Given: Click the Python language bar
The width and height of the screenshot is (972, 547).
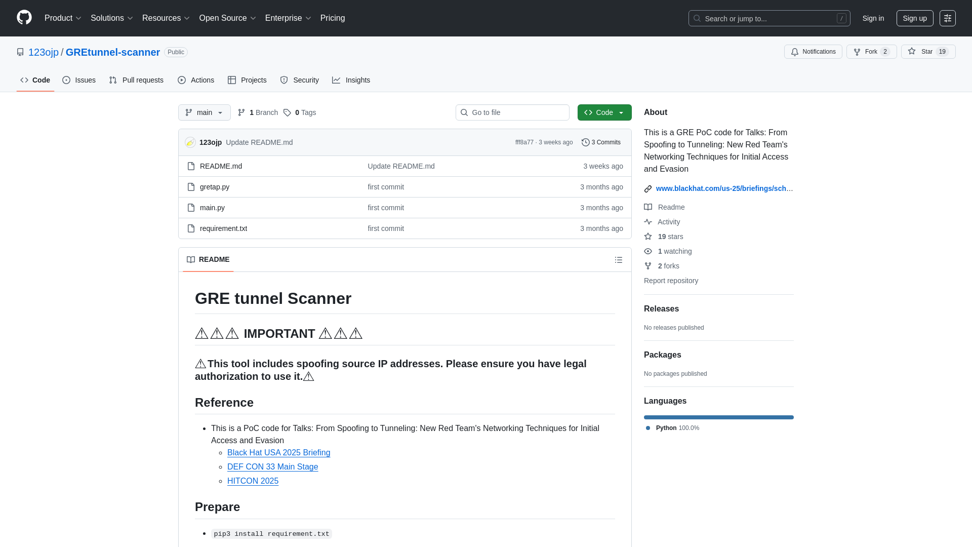Looking at the screenshot, I should [719, 417].
